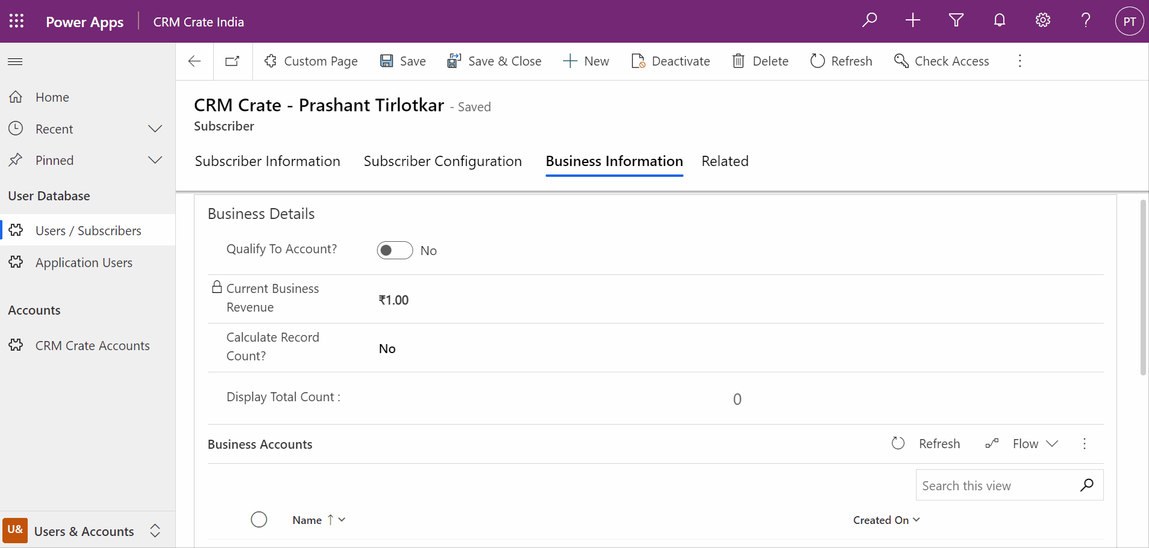
Task: Toggle Qualify To Account to Yes
Action: click(394, 250)
